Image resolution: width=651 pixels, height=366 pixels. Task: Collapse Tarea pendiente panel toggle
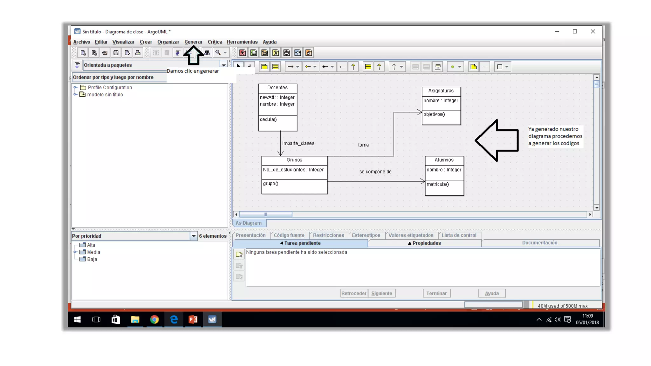(x=300, y=243)
